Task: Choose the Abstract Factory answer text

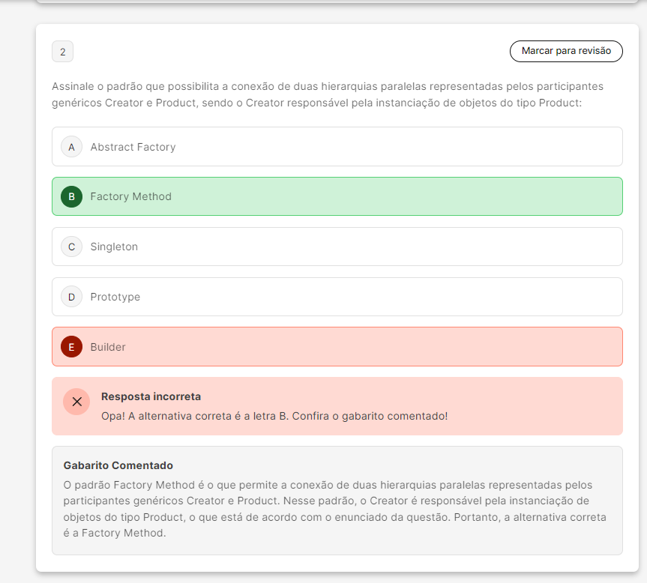Action: (x=133, y=147)
